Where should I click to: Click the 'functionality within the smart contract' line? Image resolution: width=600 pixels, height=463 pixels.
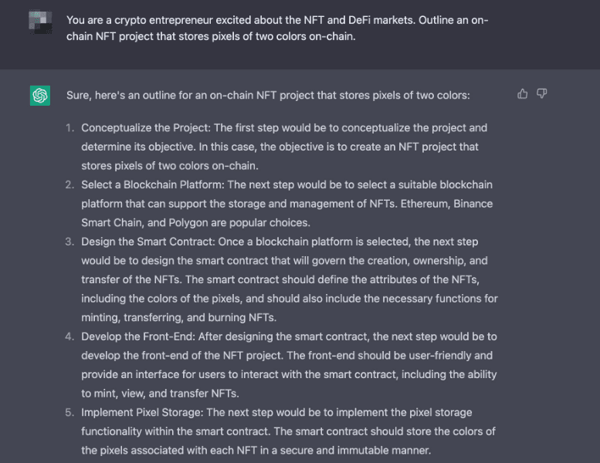(288, 431)
